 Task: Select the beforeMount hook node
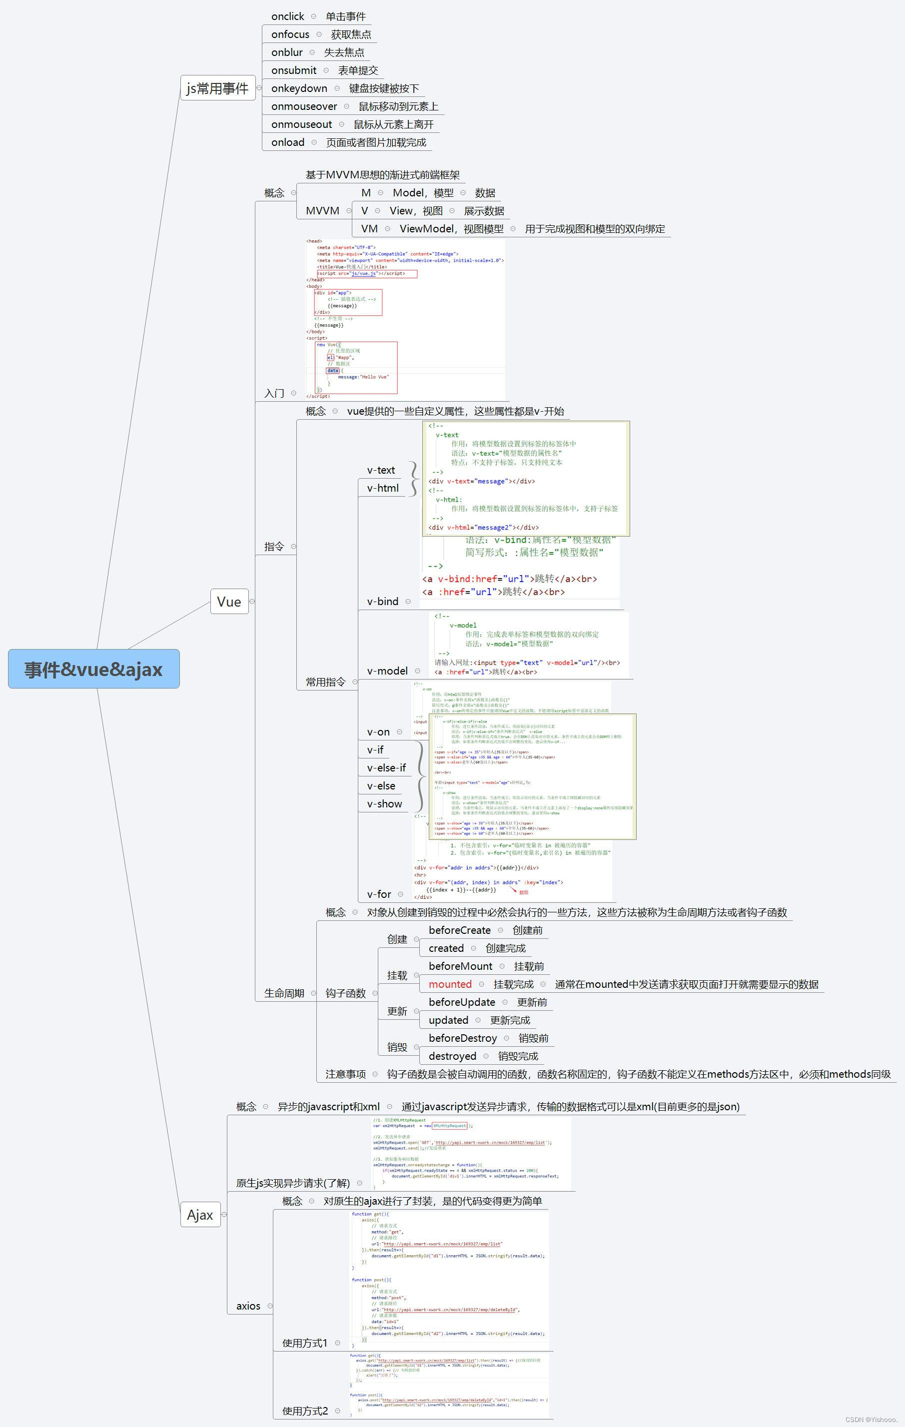[x=461, y=966]
